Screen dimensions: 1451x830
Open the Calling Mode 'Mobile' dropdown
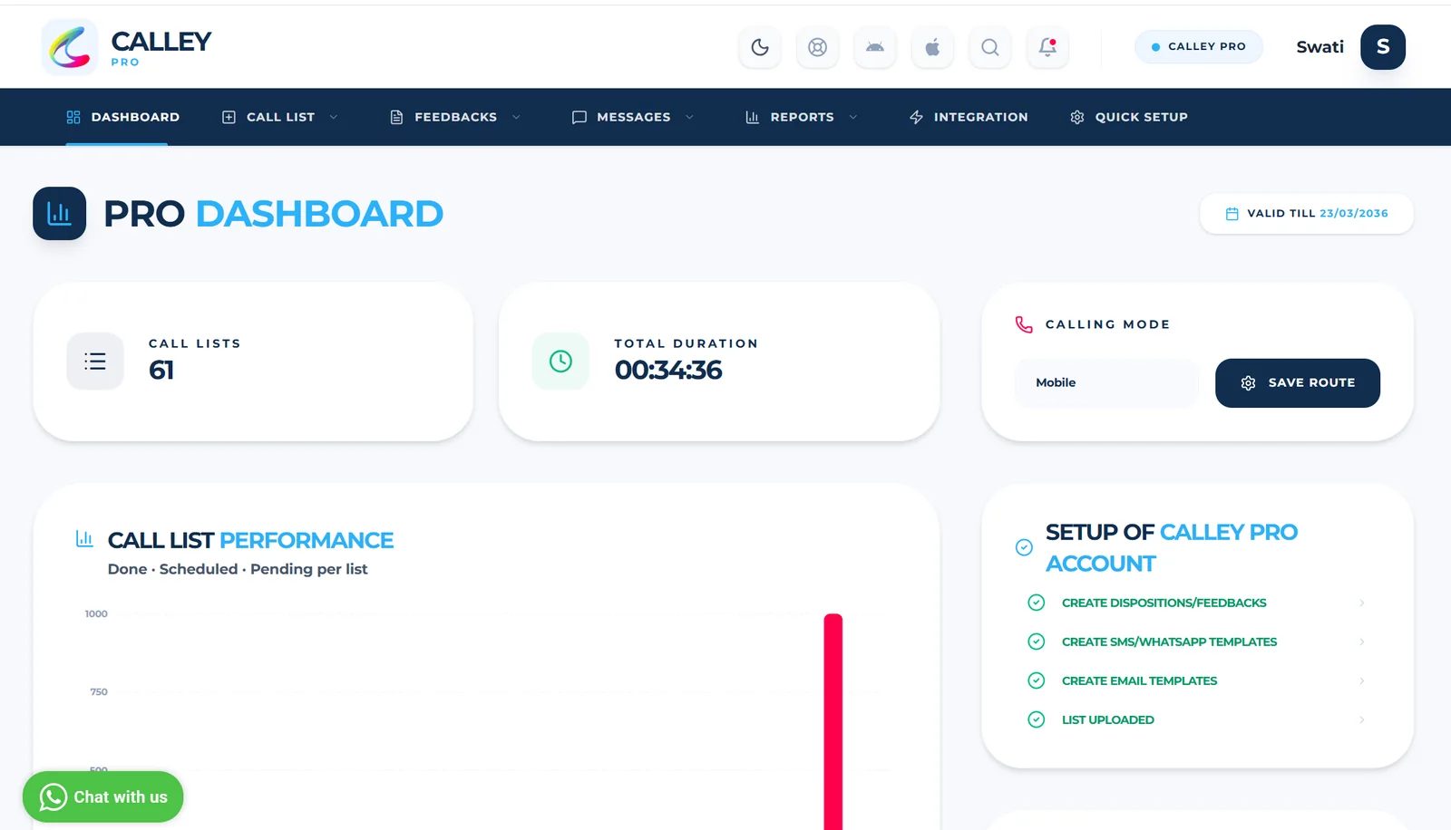[x=1106, y=383]
